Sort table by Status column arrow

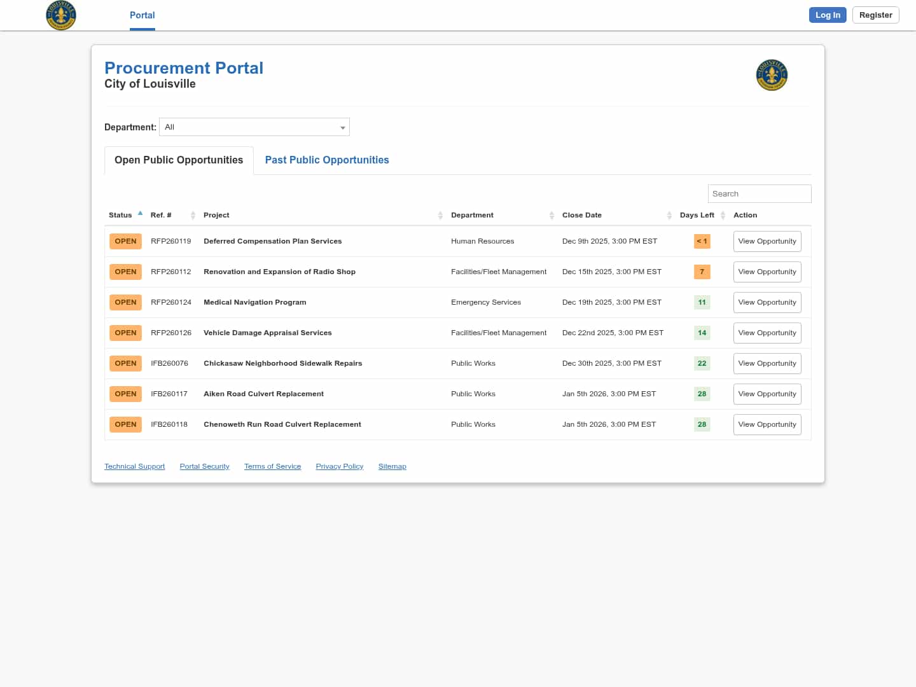tap(140, 214)
